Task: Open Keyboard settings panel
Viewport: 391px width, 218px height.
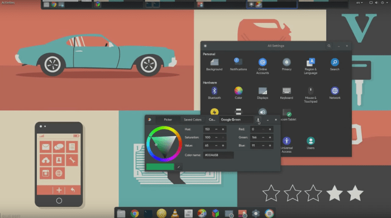Action: [287, 93]
